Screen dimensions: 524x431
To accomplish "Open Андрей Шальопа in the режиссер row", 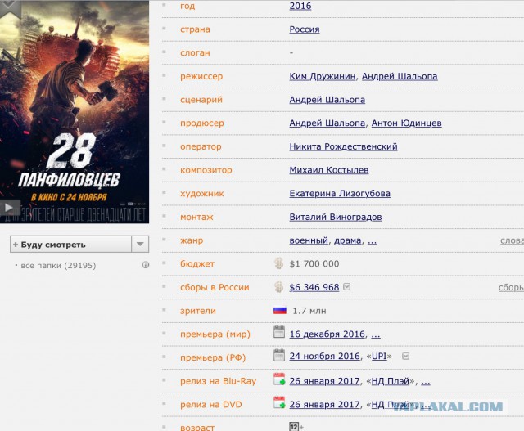I will (400, 76).
